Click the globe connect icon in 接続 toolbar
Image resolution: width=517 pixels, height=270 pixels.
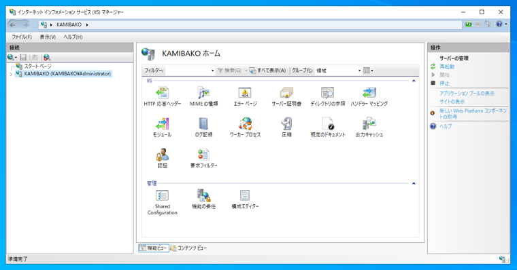(11, 57)
